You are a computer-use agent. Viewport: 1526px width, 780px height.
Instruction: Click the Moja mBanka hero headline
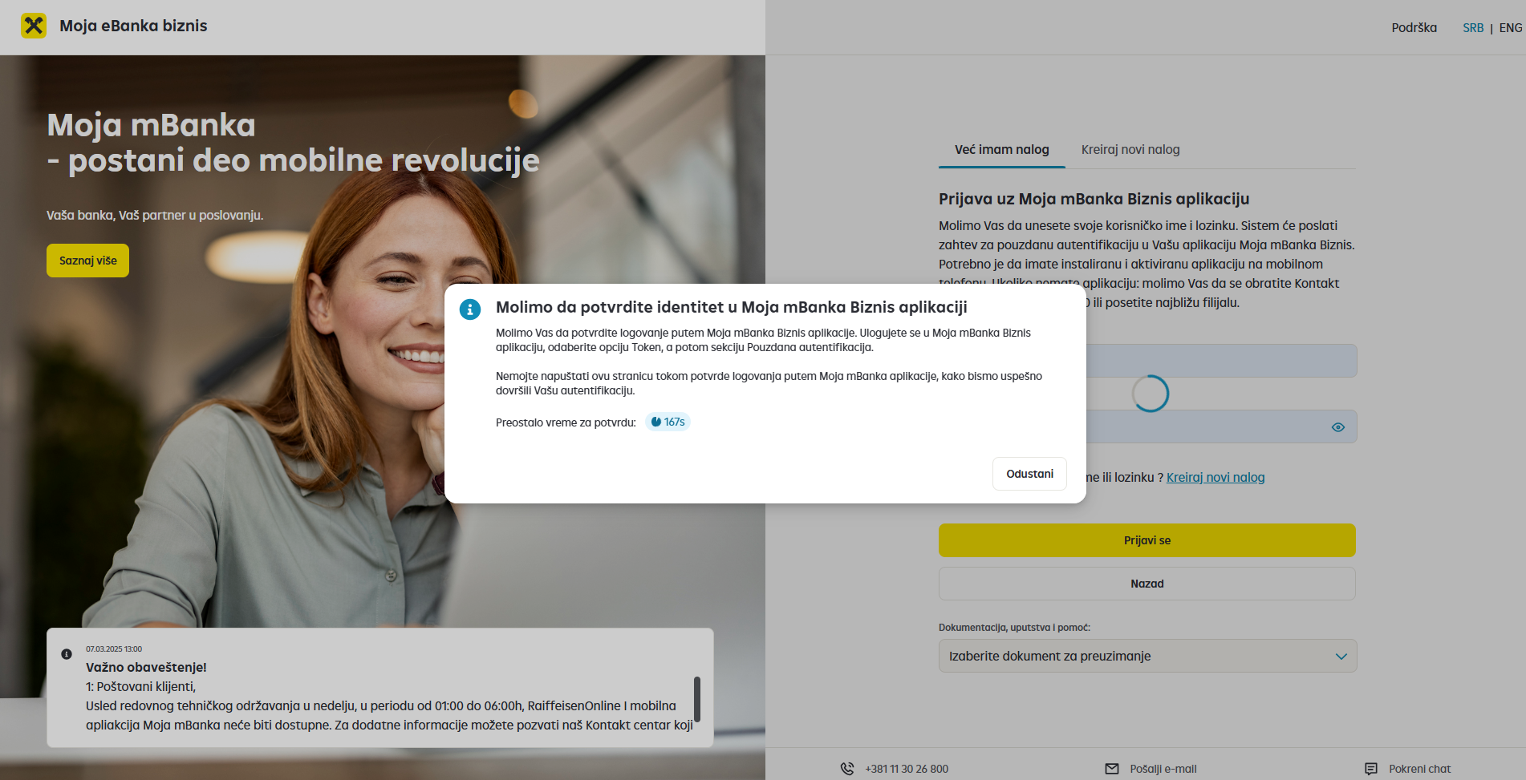tap(293, 143)
